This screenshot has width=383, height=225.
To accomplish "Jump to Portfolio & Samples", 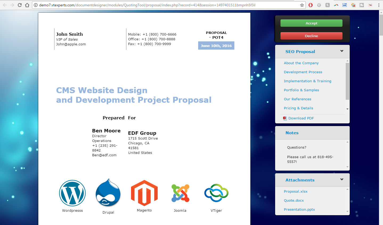I will [x=301, y=90].
